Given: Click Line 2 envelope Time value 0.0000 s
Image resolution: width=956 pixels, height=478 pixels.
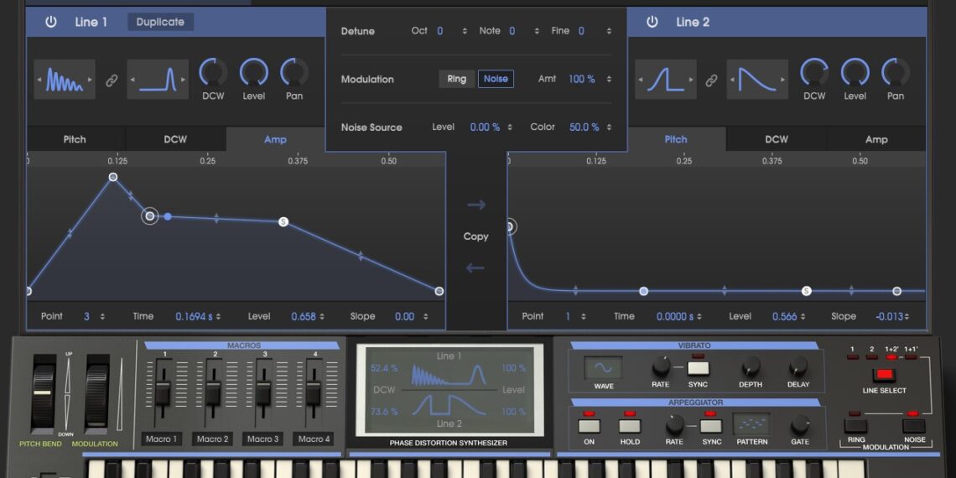Looking at the screenshot, I should (675, 316).
